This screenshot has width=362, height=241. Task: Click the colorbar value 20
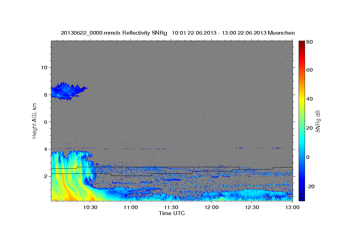309,128
